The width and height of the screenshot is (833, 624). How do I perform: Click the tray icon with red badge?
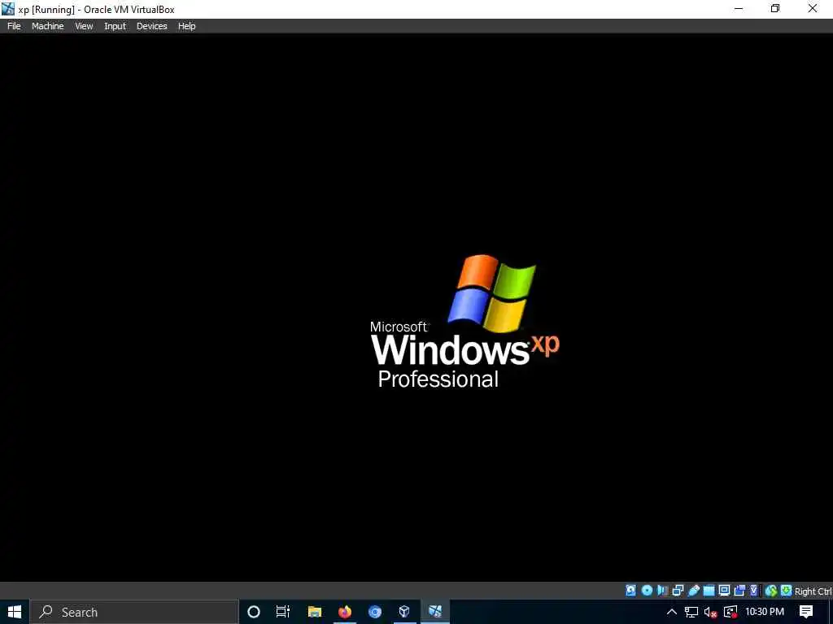point(731,612)
